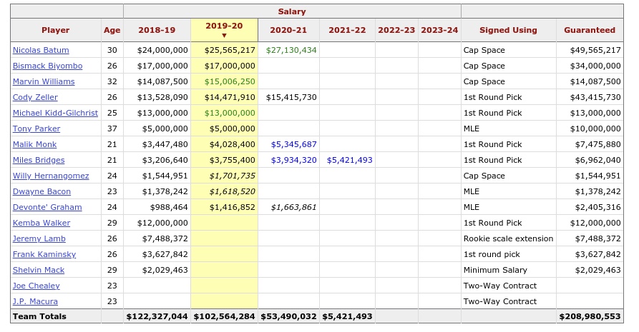Click the Salary group header
639x332 pixels.
click(x=292, y=11)
